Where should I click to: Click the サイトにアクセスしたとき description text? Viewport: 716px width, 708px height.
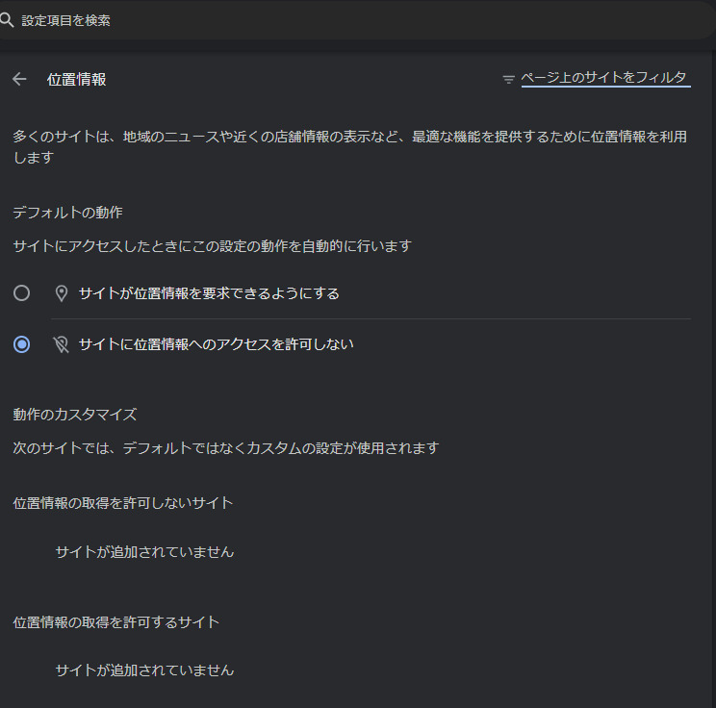tap(212, 246)
